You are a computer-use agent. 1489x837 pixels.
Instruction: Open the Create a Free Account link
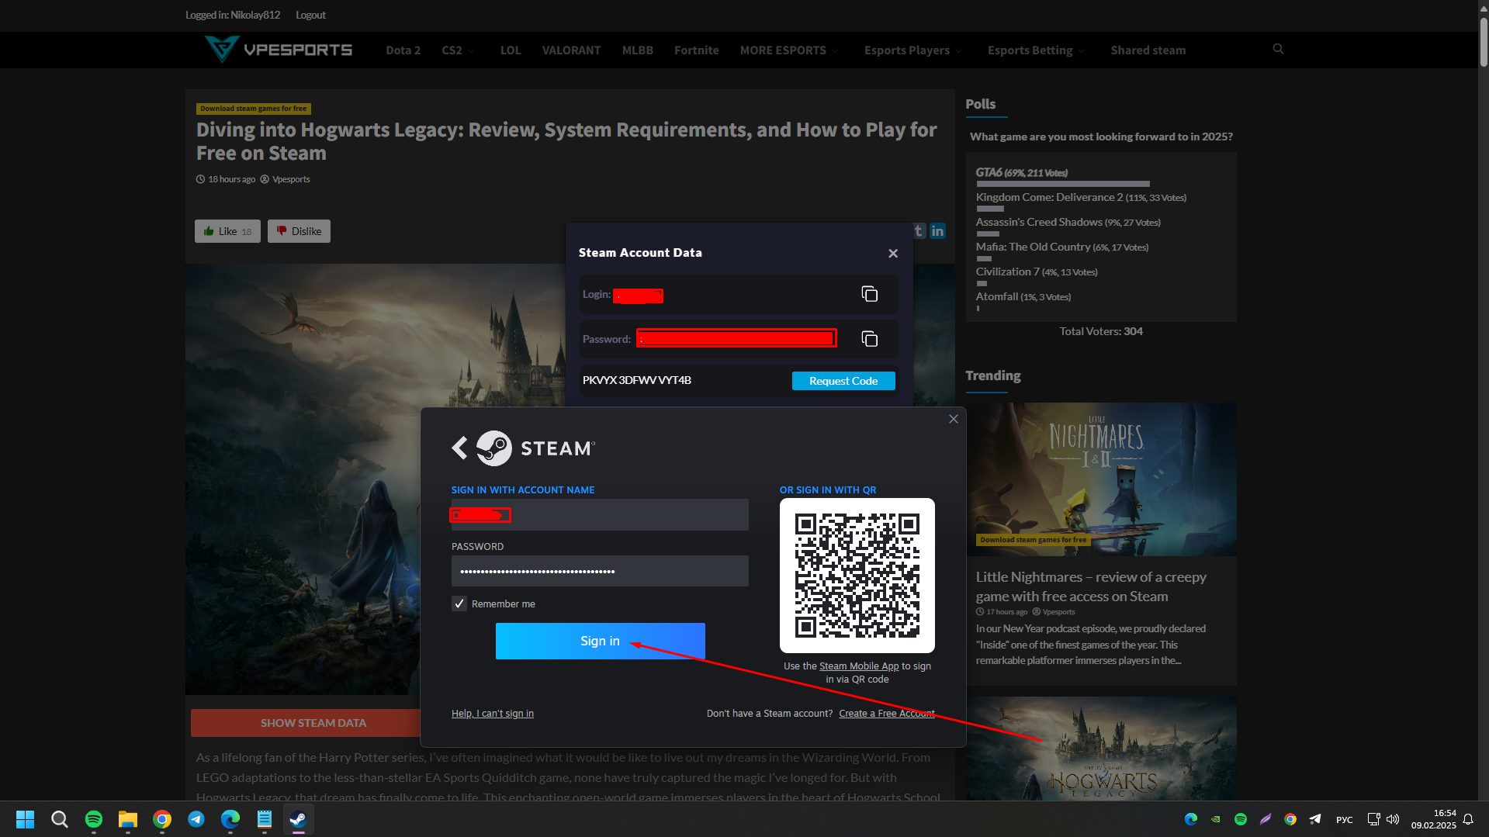(x=886, y=714)
